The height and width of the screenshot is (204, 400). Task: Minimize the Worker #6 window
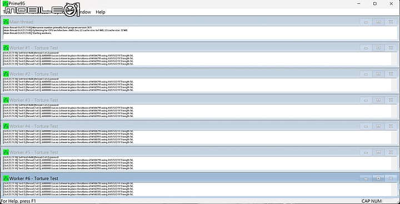[366, 178]
